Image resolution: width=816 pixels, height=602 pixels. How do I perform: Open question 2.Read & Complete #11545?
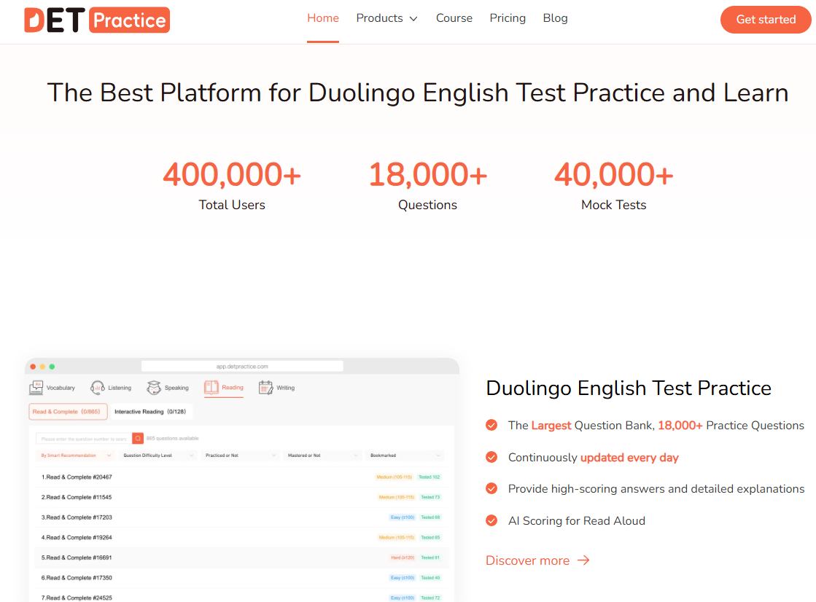click(77, 498)
